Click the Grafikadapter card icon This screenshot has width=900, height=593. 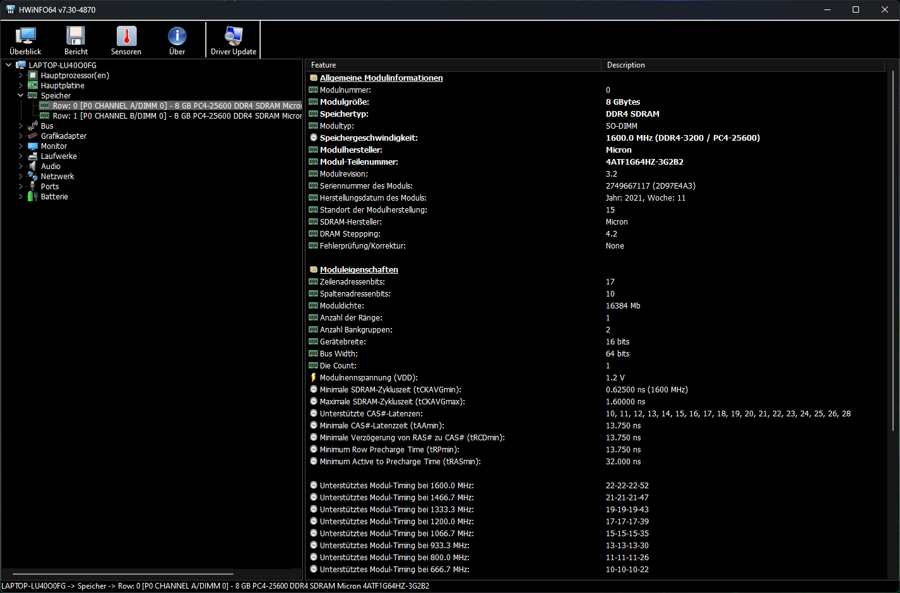pyautogui.click(x=33, y=136)
